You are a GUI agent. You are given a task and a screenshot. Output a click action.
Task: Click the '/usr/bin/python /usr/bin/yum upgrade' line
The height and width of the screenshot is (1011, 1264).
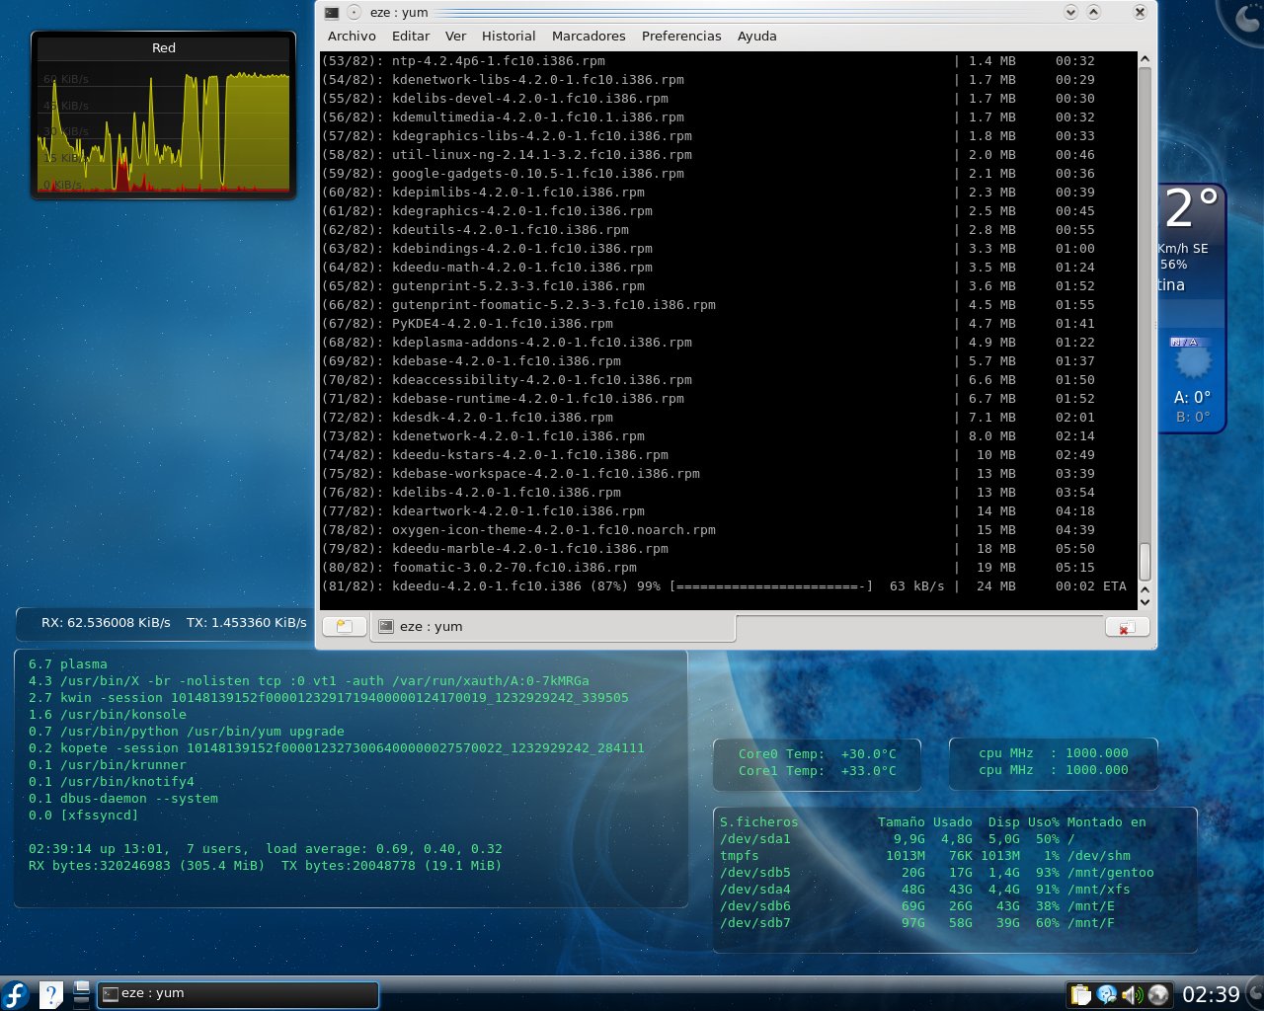[187, 732]
